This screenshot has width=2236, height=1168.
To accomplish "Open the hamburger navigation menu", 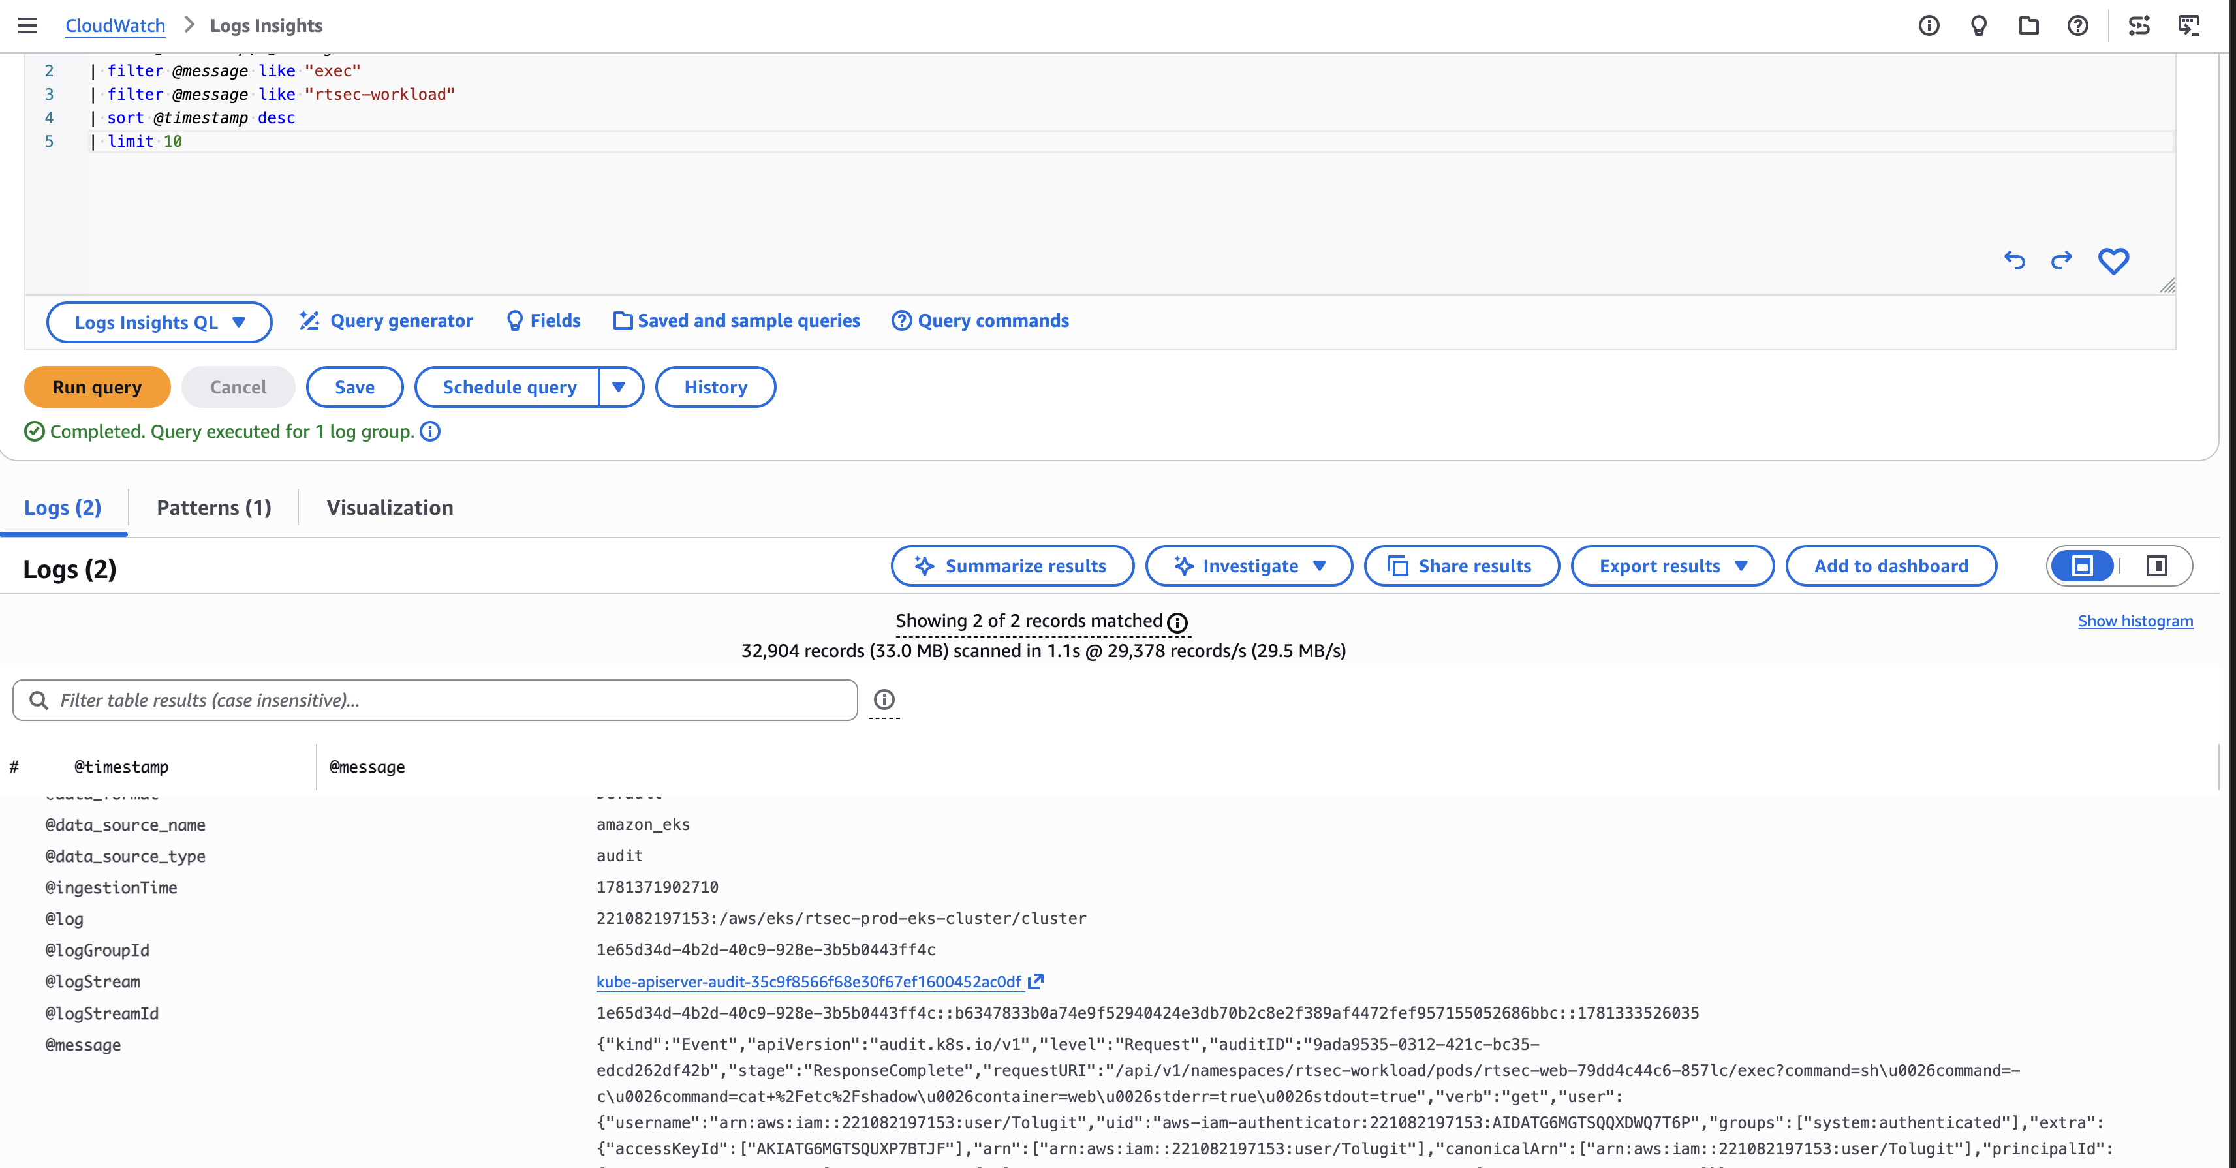I will point(27,25).
